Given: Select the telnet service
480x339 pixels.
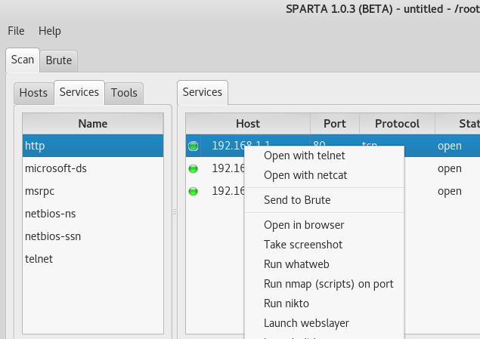Looking at the screenshot, I should pyautogui.click(x=93, y=259).
